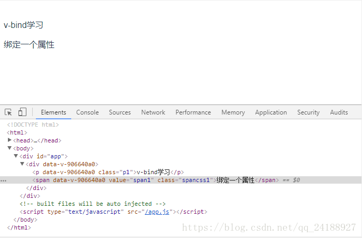The image size is (362, 238).
Task: Select the <!DOCTYPE html> line
Action: pos(33,125)
